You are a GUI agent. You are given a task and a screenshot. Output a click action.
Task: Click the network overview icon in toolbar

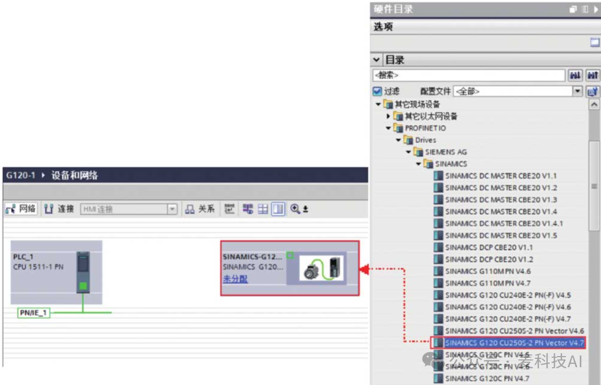point(248,209)
